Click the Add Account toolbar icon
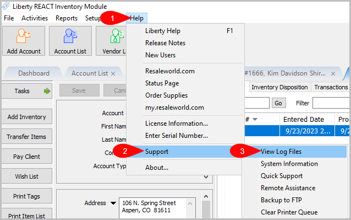The width and height of the screenshot is (351, 220). [x=24, y=41]
